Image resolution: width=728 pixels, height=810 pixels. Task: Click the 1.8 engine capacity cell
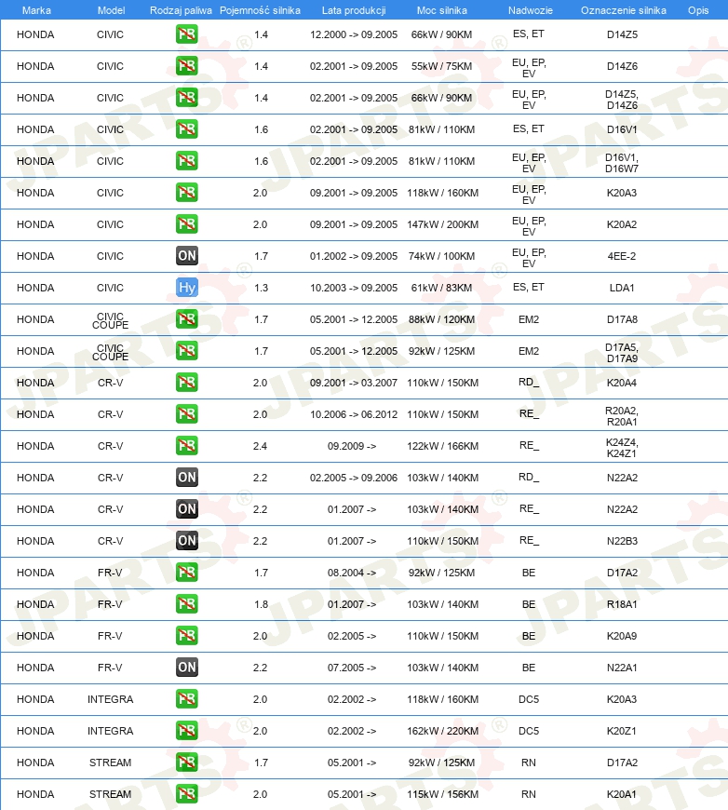[261, 604]
